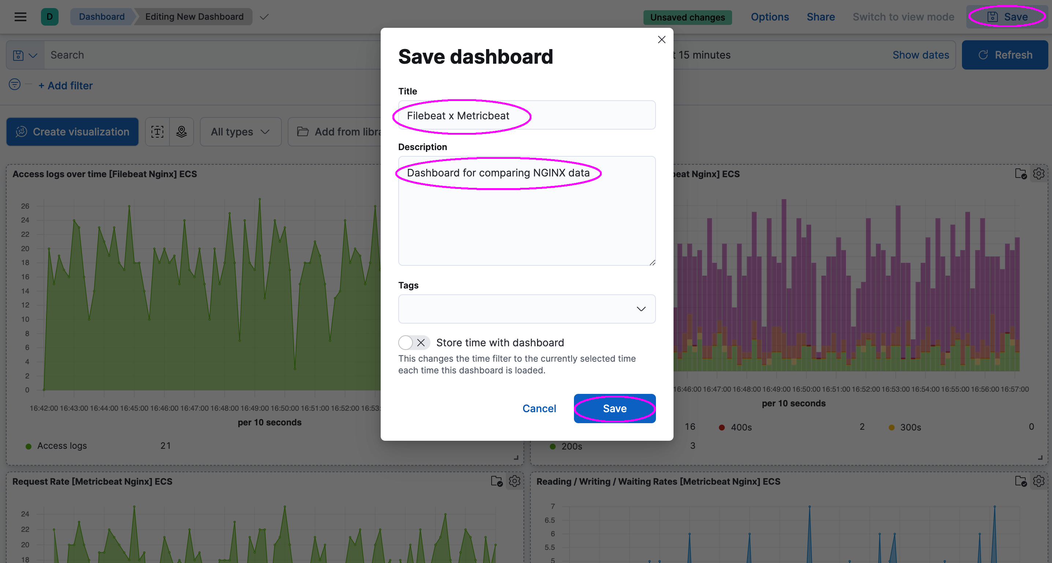Focus the Title input field
The image size is (1052, 563).
pos(526,116)
